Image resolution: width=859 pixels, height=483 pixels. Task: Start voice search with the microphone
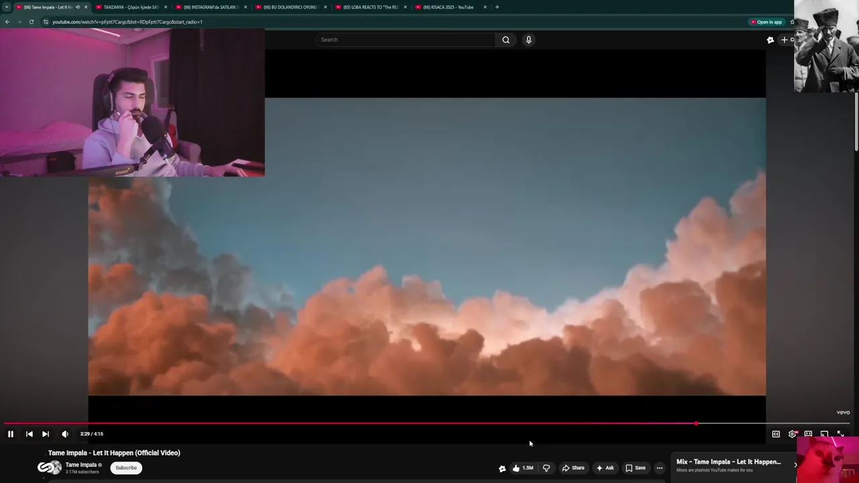click(x=529, y=40)
